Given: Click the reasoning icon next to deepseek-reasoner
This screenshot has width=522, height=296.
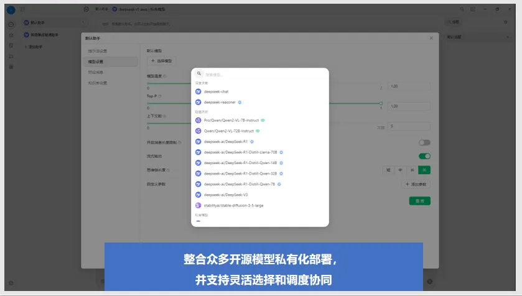Looking at the screenshot, I should pyautogui.click(x=240, y=102).
